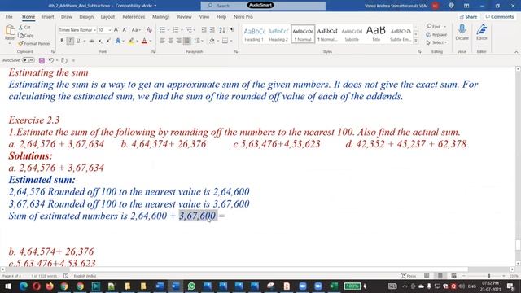Switch to the References tab
Screen dimensions: 521x293
(134, 16)
